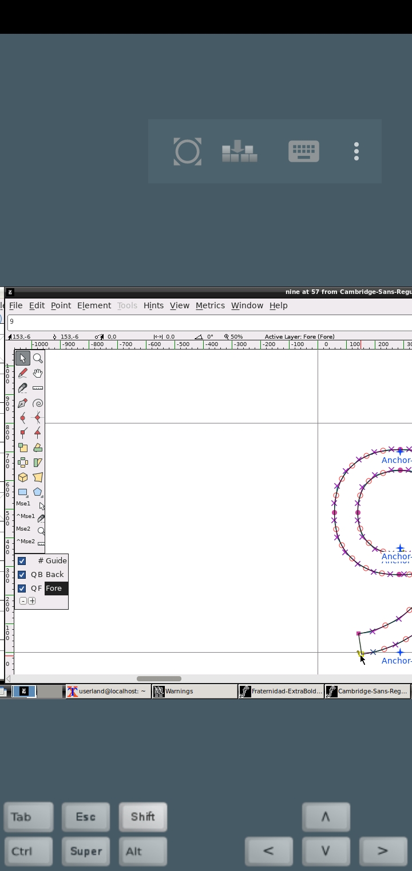412x871 pixels.
Task: Add a new layer with the plus button
Action: (31, 601)
